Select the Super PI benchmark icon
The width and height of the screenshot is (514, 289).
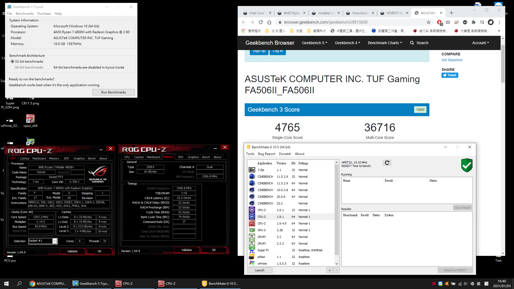(x=252, y=250)
